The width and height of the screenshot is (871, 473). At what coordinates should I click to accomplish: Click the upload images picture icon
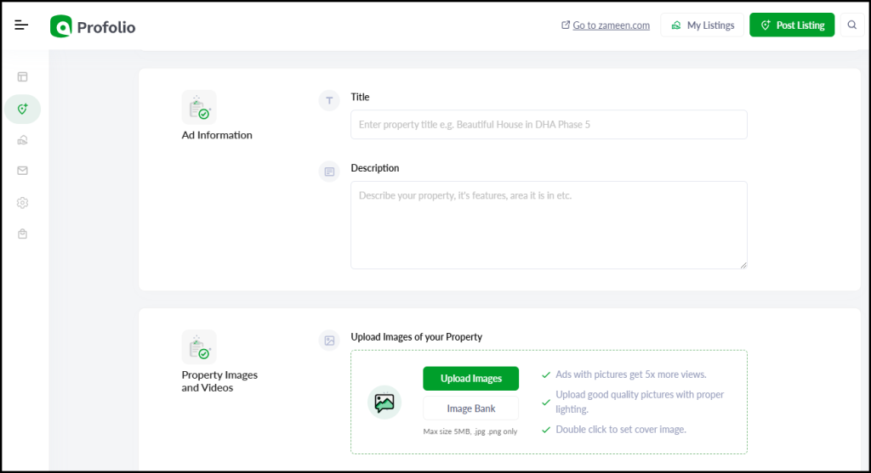[329, 341]
